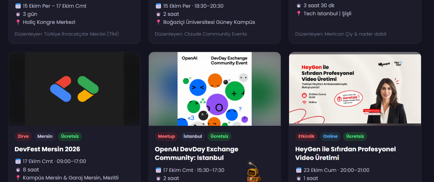Click the duration text 1 saat

(x=311, y=178)
